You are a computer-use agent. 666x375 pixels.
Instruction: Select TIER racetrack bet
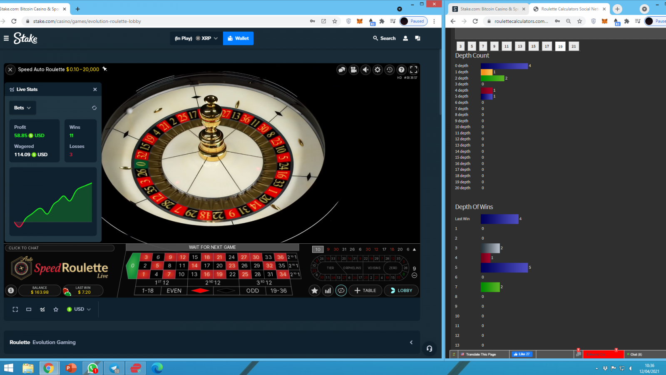coord(330,268)
